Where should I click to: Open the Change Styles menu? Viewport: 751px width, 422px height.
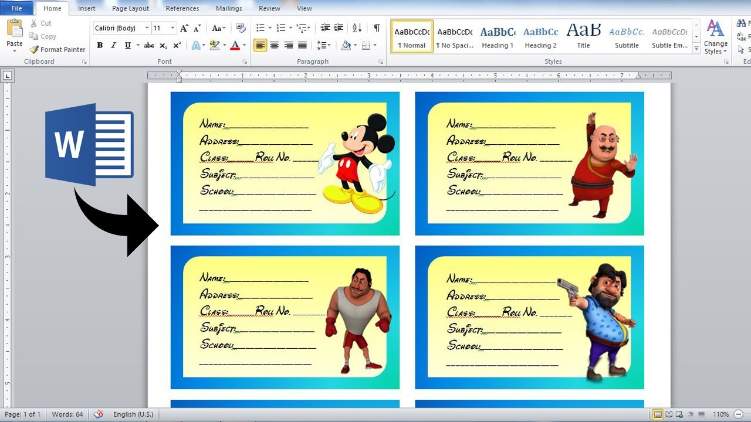click(715, 37)
